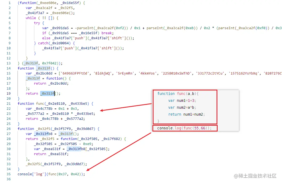Viewport: 282px width, 184px height.
Task: Click line number 21 in the gutter
Action: [9, 104]
